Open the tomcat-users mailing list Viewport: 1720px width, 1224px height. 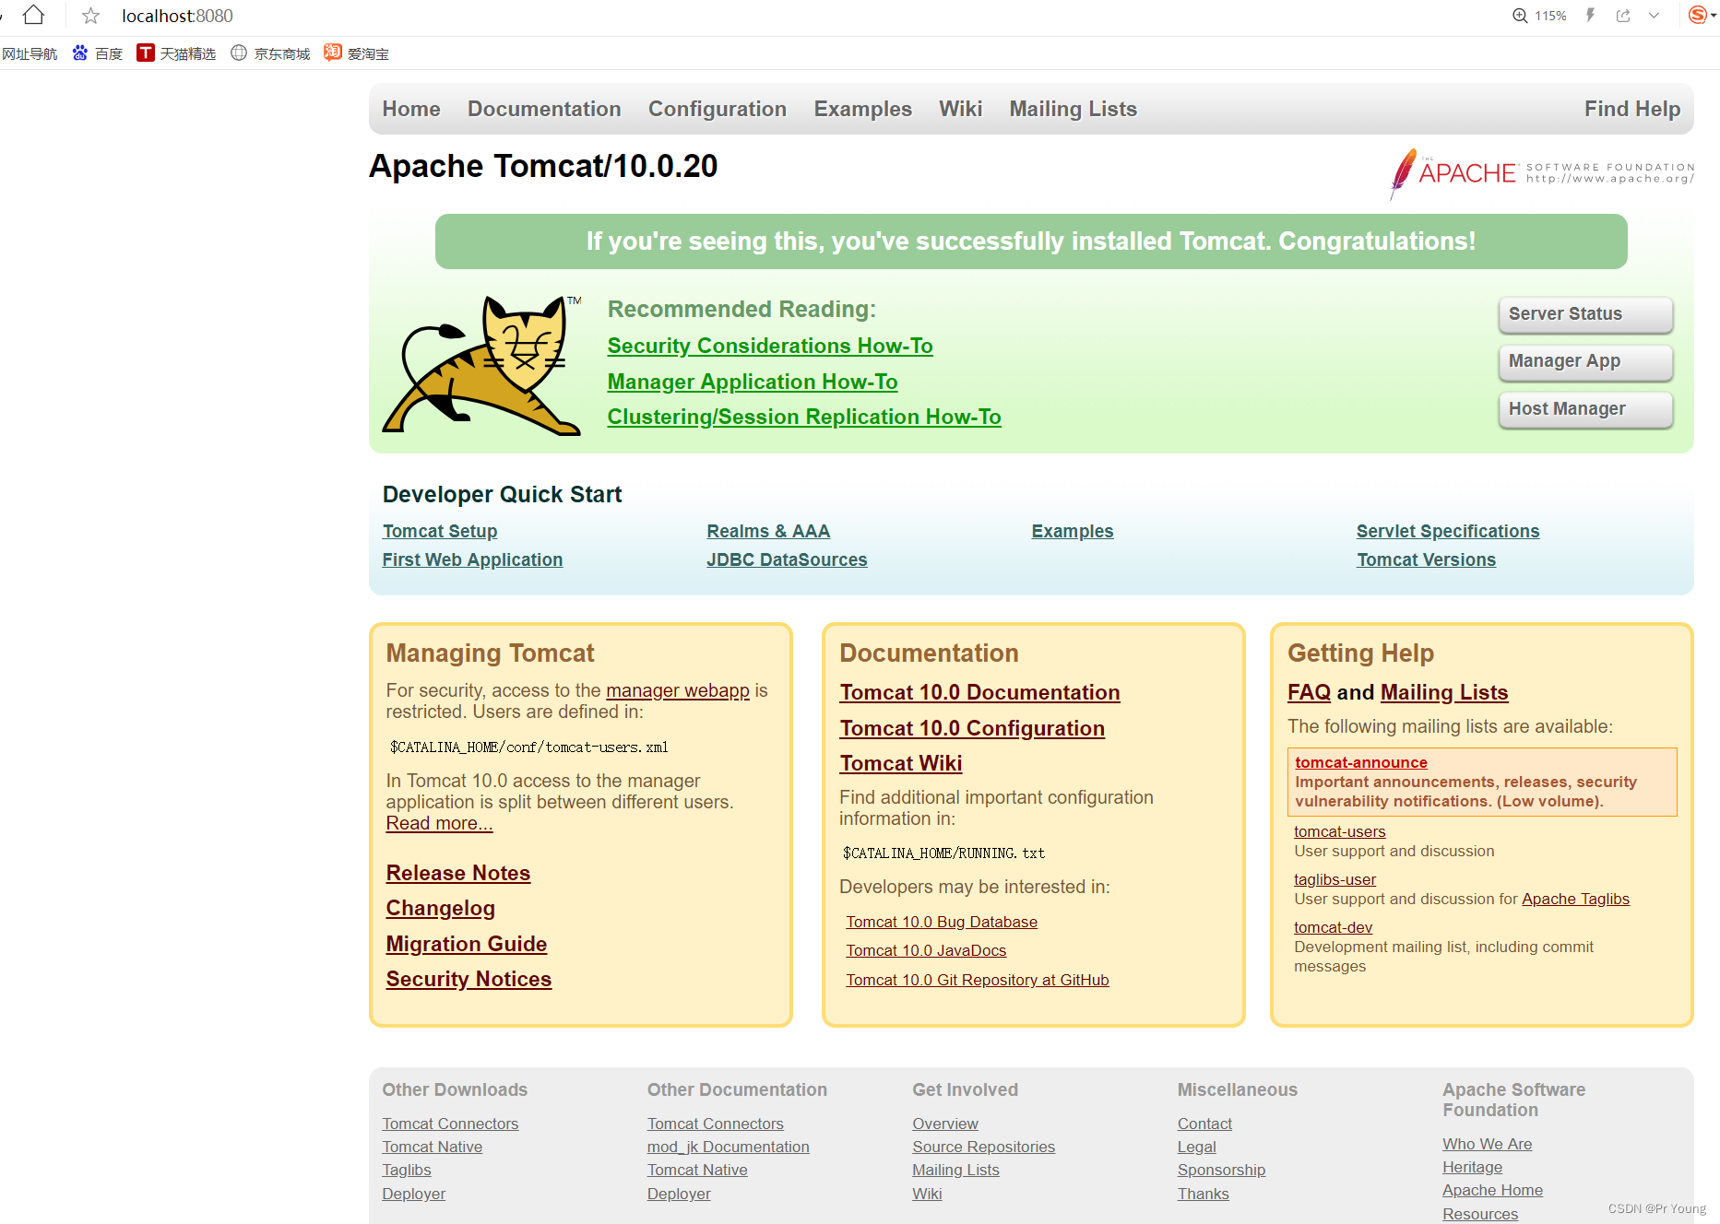[x=1340, y=831]
